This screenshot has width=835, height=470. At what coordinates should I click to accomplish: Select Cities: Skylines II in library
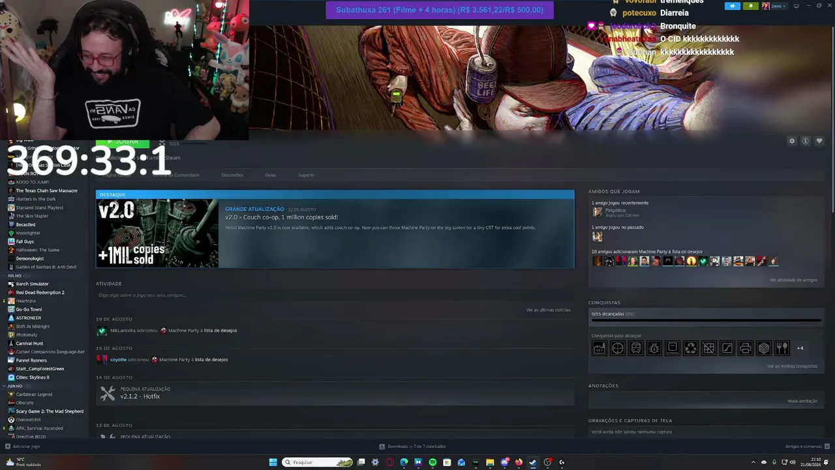click(x=33, y=377)
